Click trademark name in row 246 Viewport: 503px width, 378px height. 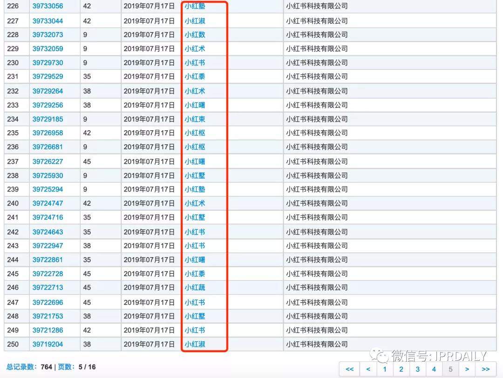(x=195, y=288)
